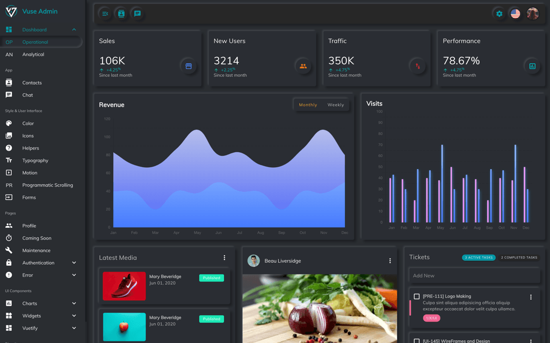Switch Revenue chart to Weekly
550x343 pixels.
coord(336,105)
